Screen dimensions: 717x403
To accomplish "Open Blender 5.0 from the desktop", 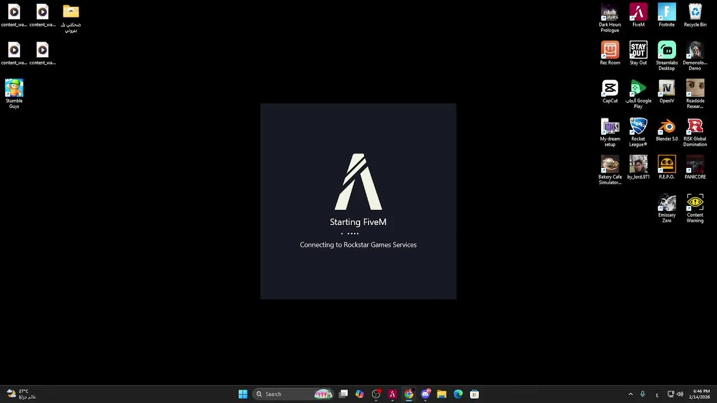I will [x=667, y=129].
